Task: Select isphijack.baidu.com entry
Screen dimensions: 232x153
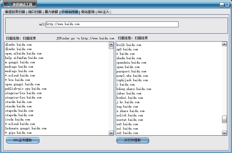Action: [x=132, y=80]
